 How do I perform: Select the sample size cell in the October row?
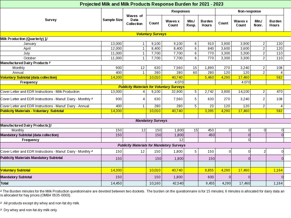pyautogui.click(x=112, y=58)
